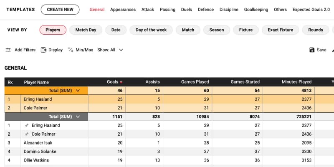Screen dimensions: 334x167
Task: Select the Day of the week view
Action: 151,30
